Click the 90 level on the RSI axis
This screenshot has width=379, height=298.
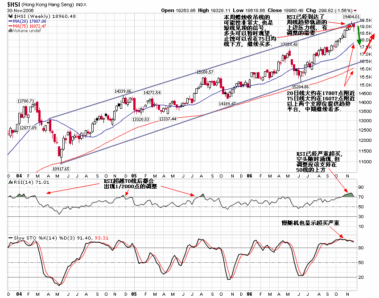click(x=361, y=187)
